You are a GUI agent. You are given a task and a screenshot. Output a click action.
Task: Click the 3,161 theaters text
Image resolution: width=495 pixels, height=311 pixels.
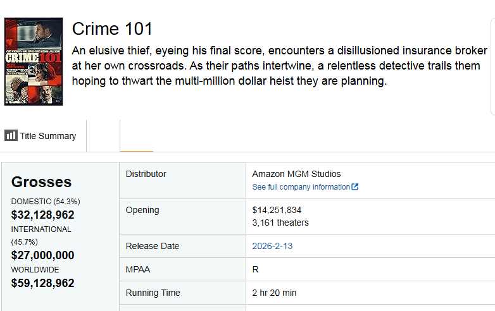[280, 223]
